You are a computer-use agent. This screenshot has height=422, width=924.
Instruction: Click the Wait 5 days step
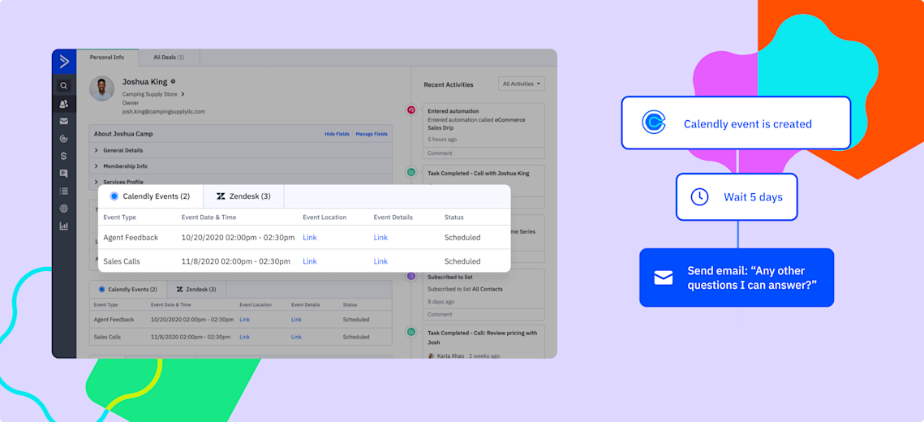coord(737,197)
